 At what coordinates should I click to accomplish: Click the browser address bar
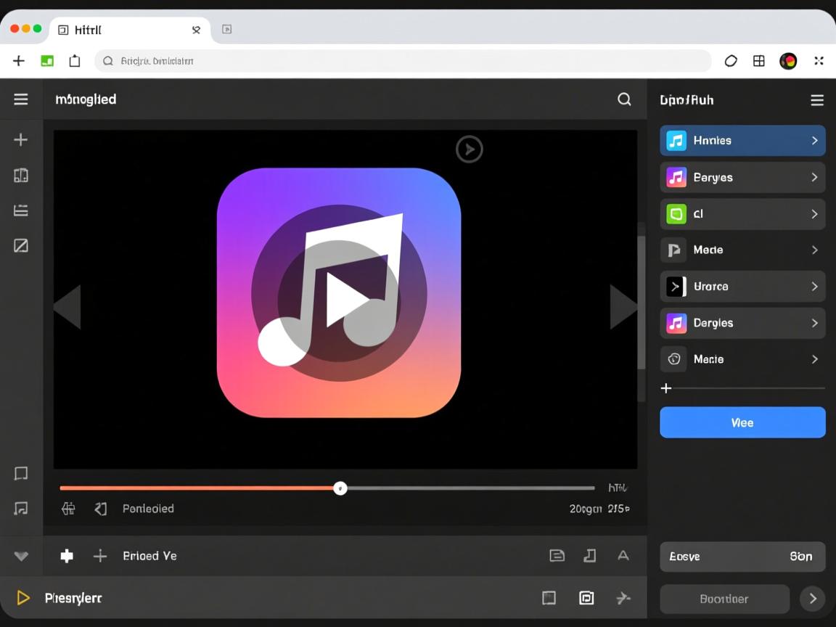tap(403, 61)
